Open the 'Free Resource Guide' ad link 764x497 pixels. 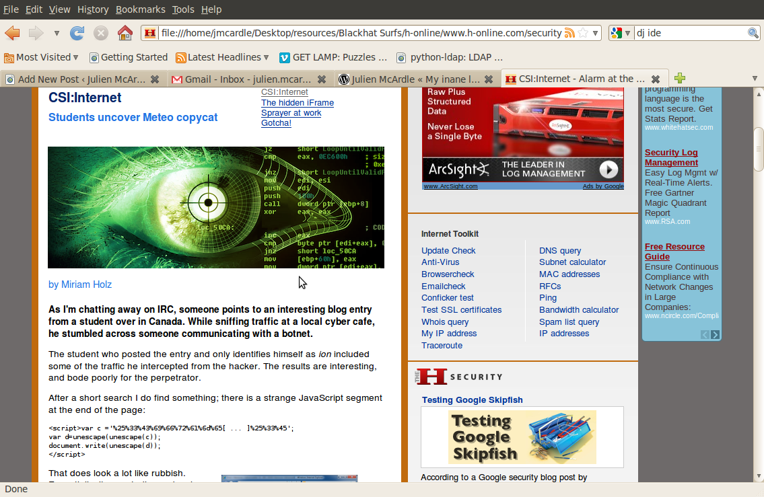[x=675, y=252]
